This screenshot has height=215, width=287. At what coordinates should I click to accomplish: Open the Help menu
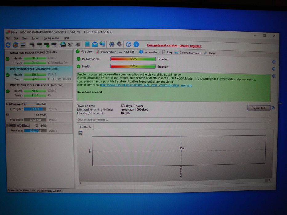pos(66,38)
